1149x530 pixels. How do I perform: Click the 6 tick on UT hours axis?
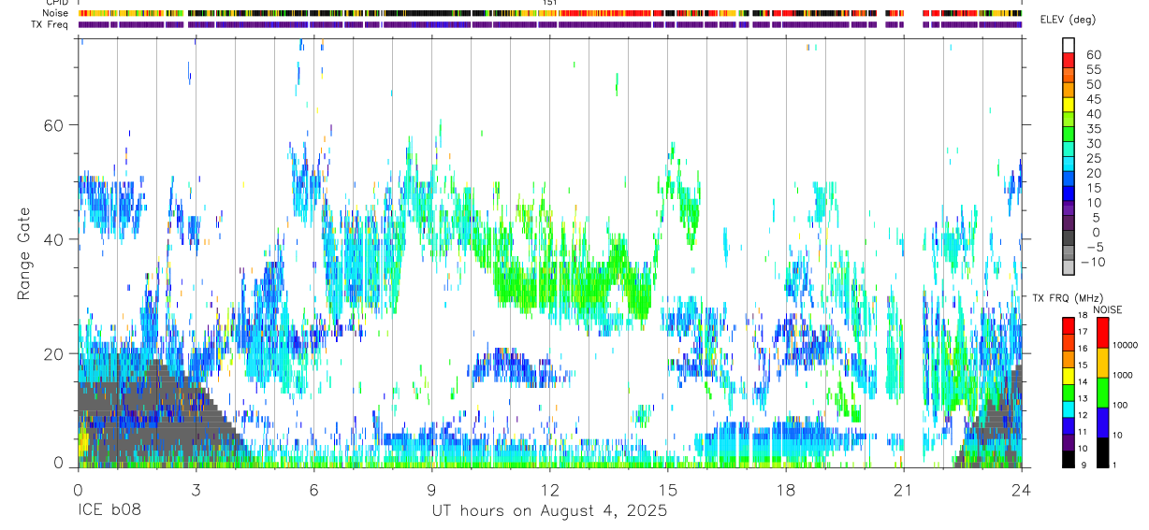pyautogui.click(x=313, y=490)
